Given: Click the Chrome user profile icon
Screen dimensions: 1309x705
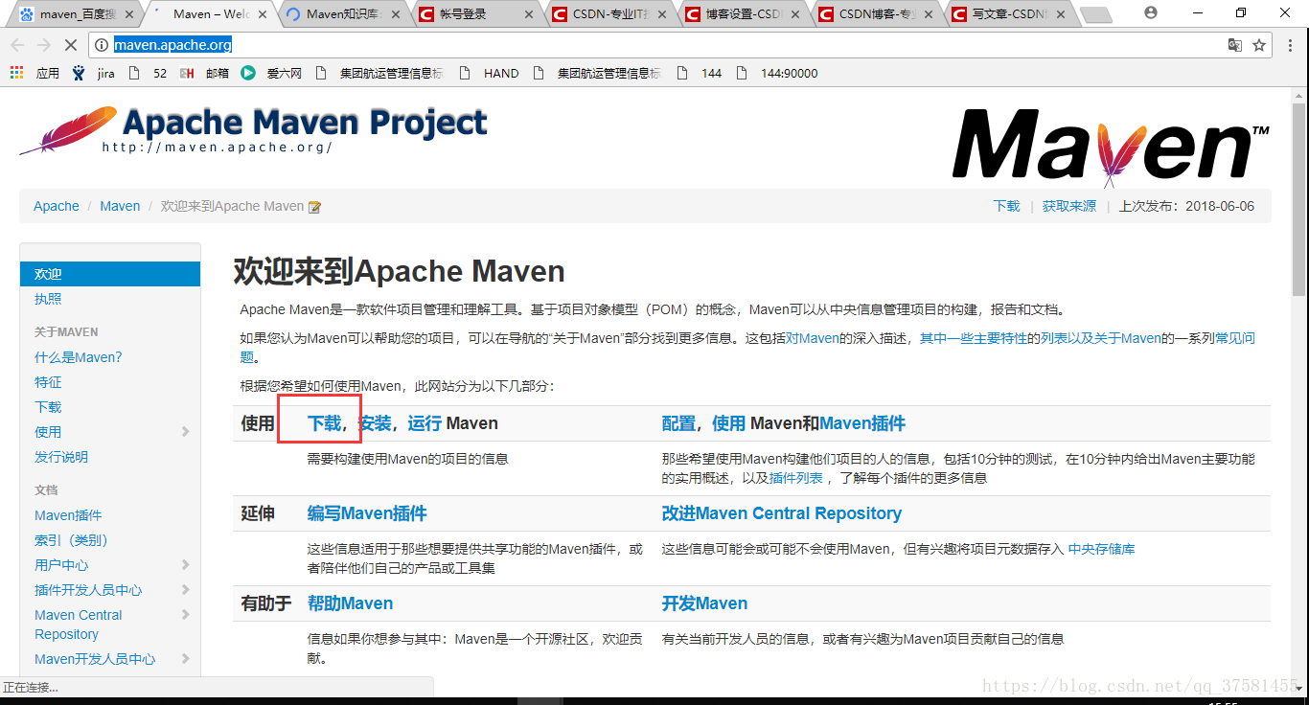Looking at the screenshot, I should [1151, 12].
